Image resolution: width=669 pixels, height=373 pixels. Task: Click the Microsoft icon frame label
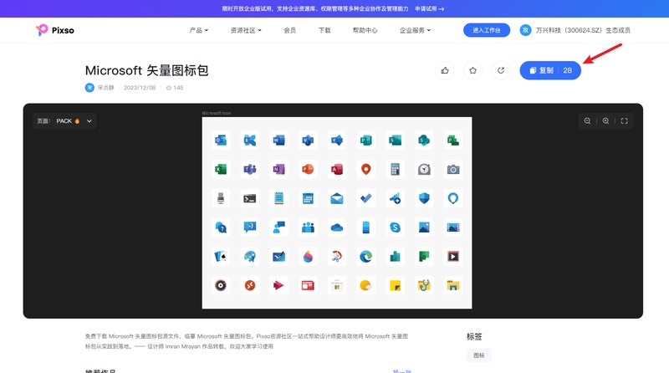[x=217, y=113]
